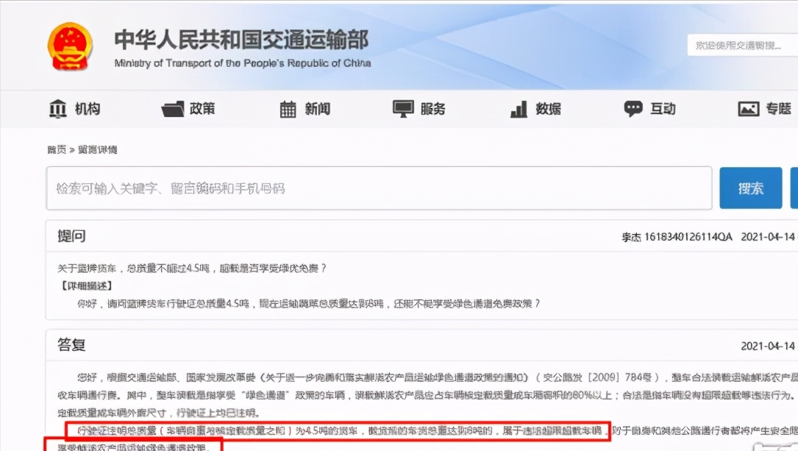Select the reply date 2021-04-14
The image size is (798, 451).
(x=767, y=346)
